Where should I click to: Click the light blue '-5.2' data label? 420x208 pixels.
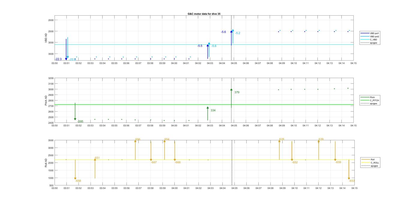(238, 33)
